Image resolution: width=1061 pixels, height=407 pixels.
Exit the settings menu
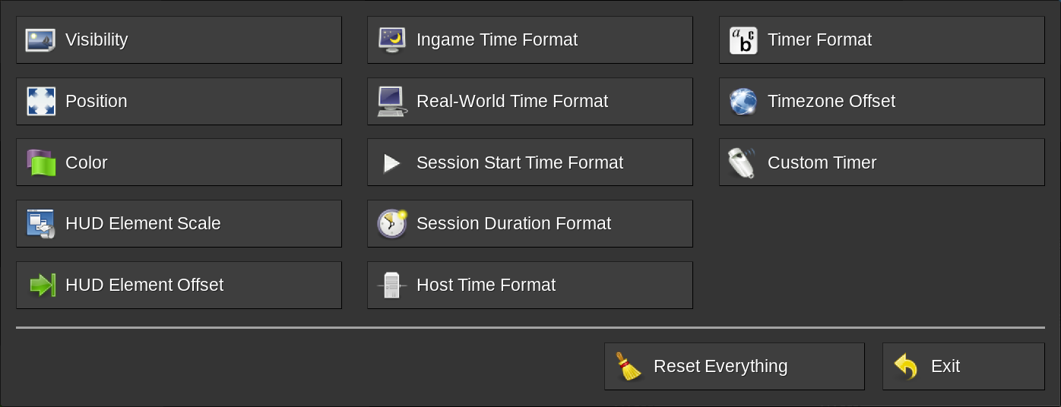[x=963, y=367]
